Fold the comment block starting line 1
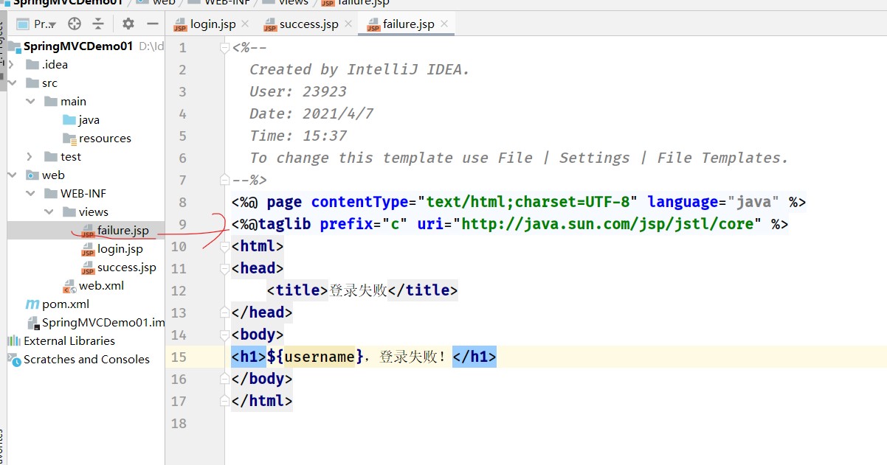This screenshot has width=887, height=465. click(x=225, y=47)
